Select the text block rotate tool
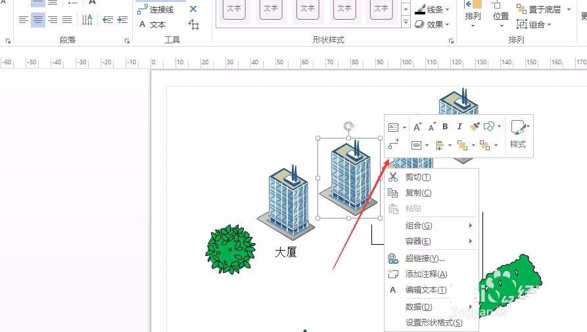The width and height of the screenshot is (587, 332). click(x=193, y=25)
